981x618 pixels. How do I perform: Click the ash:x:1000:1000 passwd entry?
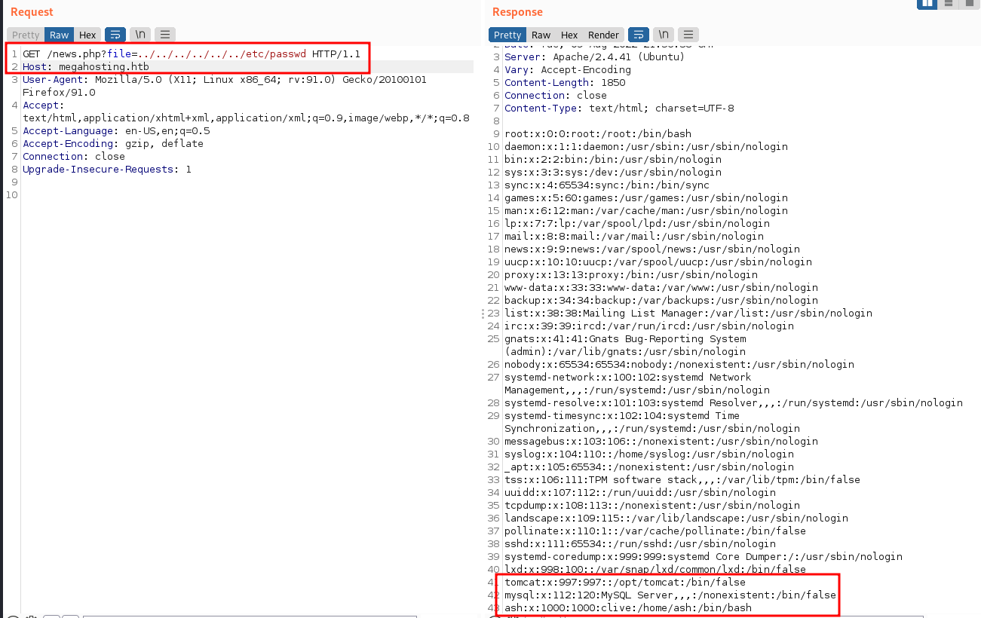pyautogui.click(x=628, y=608)
